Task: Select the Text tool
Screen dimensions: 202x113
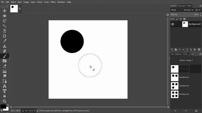Action: (4, 86)
